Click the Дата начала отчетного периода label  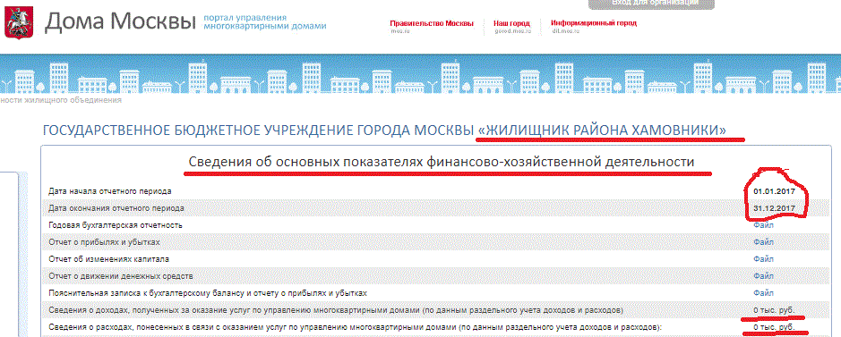111,191
